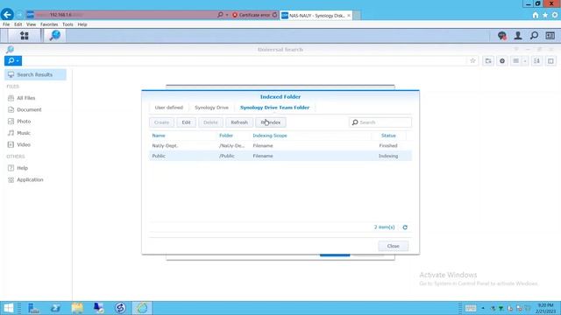Click the Refresh button
561x315 pixels.
(239, 122)
